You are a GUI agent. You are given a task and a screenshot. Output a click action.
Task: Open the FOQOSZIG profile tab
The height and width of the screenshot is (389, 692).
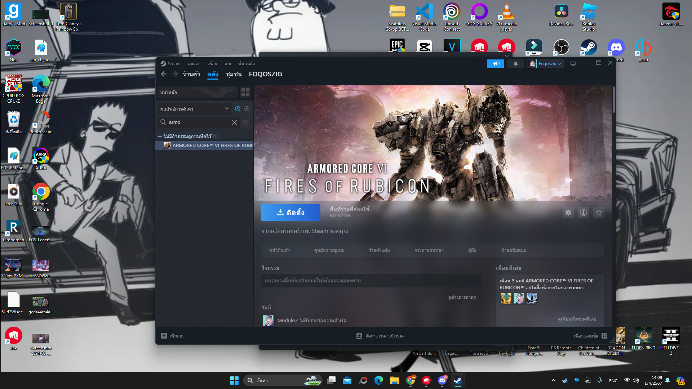tap(266, 74)
